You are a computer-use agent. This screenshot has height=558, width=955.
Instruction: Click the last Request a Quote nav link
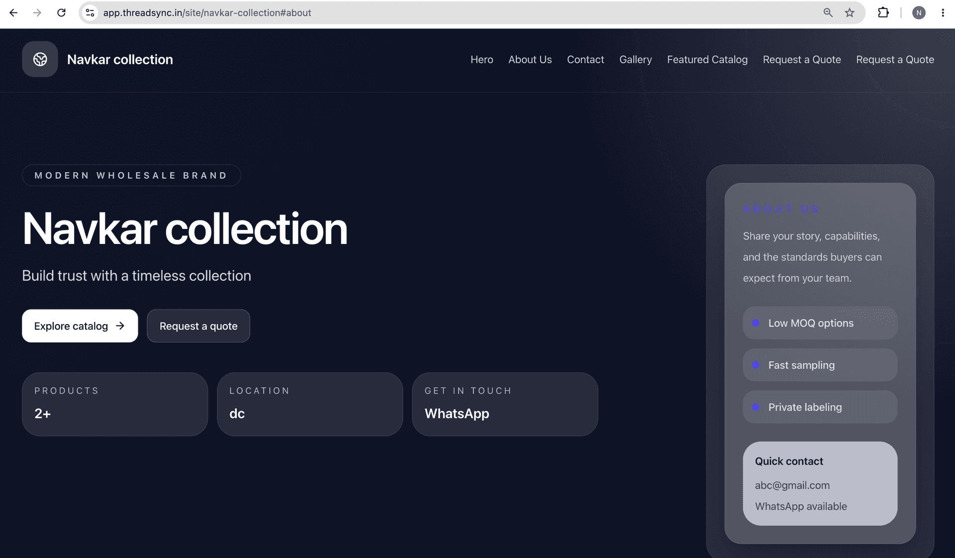tap(895, 60)
